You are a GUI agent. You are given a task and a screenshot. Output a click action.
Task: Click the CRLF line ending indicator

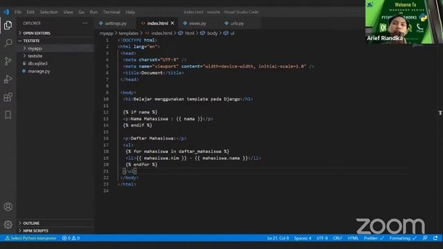point(338,238)
